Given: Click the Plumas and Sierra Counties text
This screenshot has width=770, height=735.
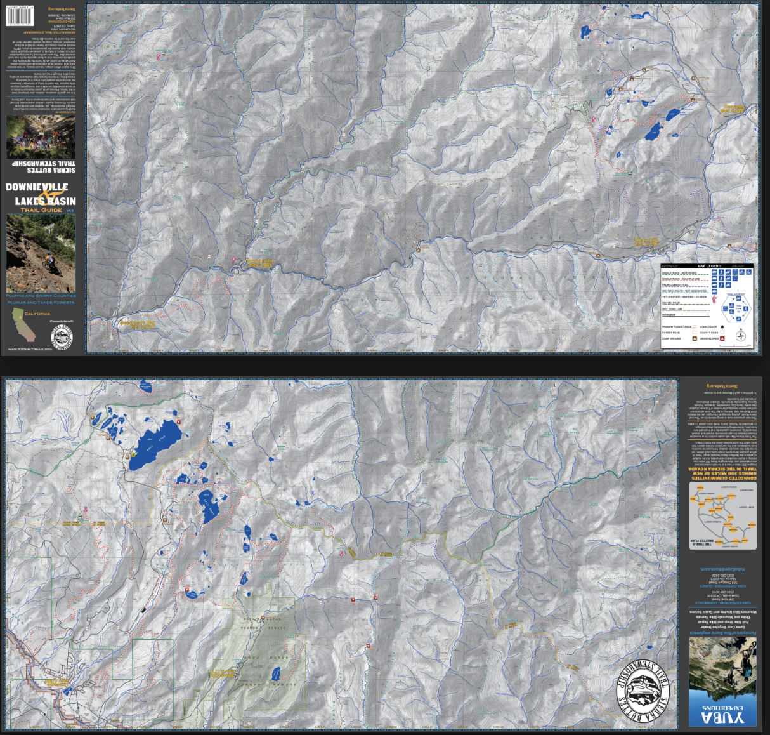Looking at the screenshot, I should (41, 296).
